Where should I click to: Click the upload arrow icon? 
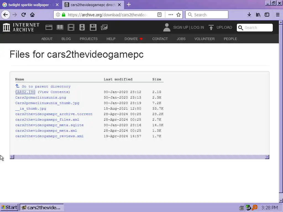point(211,27)
